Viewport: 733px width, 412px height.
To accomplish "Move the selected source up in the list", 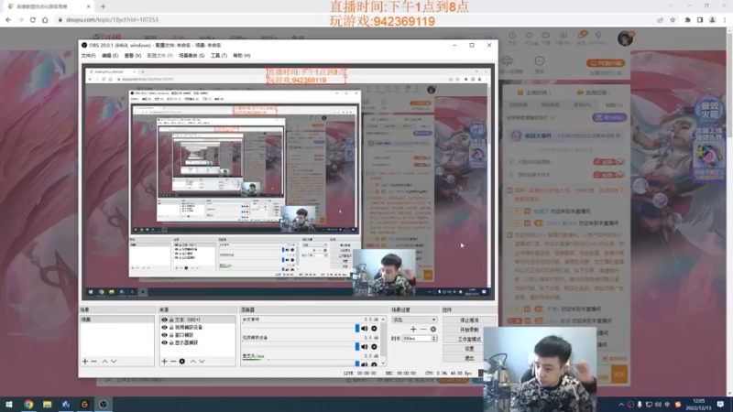I will click(192, 361).
